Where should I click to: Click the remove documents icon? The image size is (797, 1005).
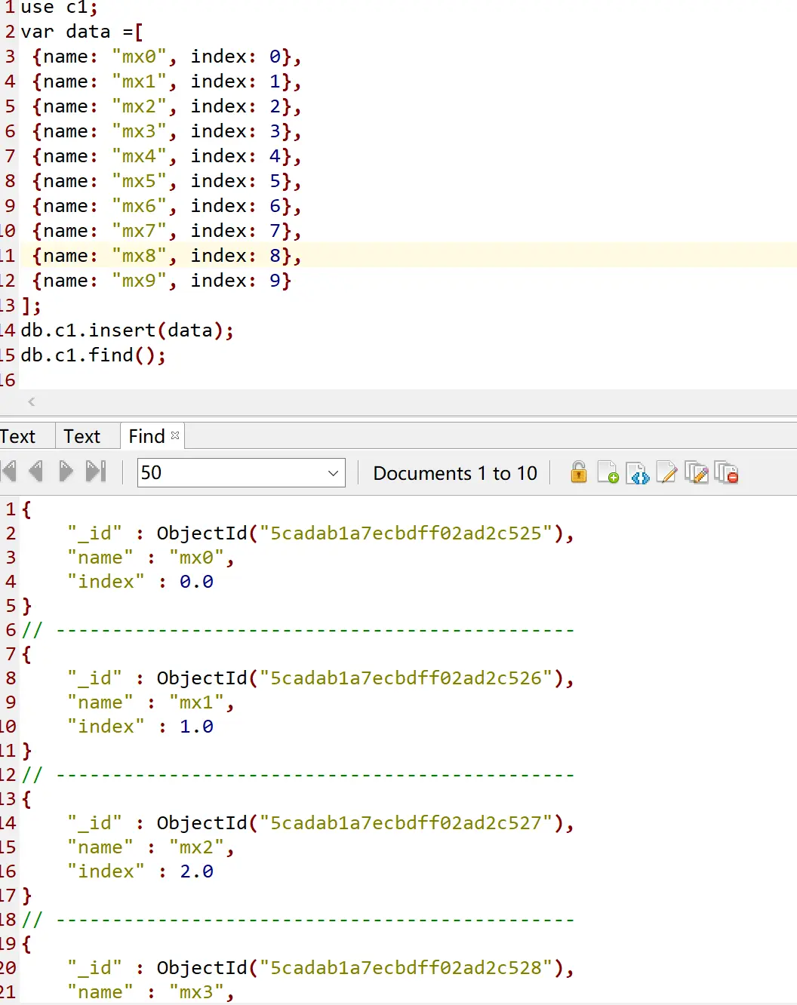click(726, 472)
